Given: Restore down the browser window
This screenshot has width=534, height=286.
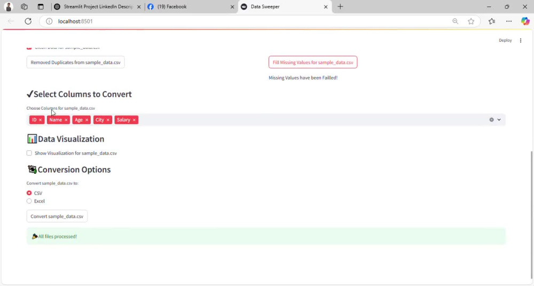Looking at the screenshot, I should (507, 7).
